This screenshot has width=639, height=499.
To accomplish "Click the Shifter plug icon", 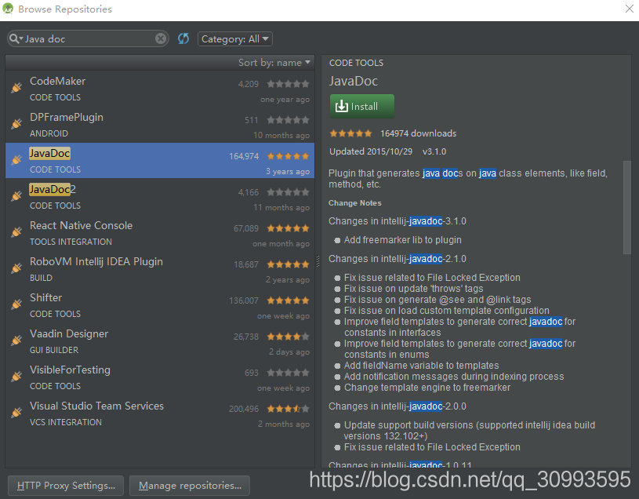I will 16,304.
